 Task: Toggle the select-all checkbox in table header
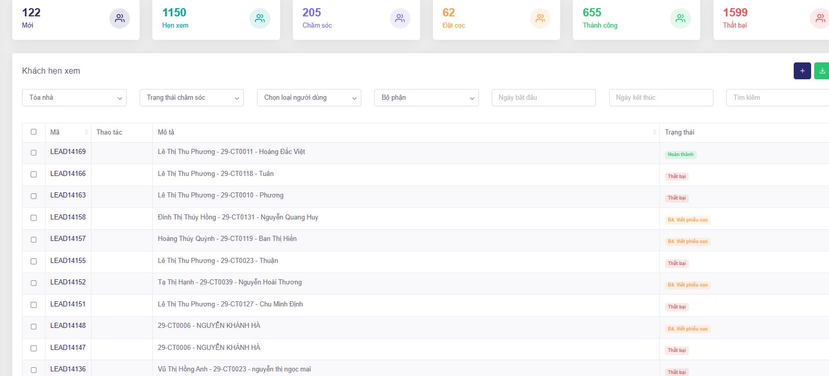point(34,132)
